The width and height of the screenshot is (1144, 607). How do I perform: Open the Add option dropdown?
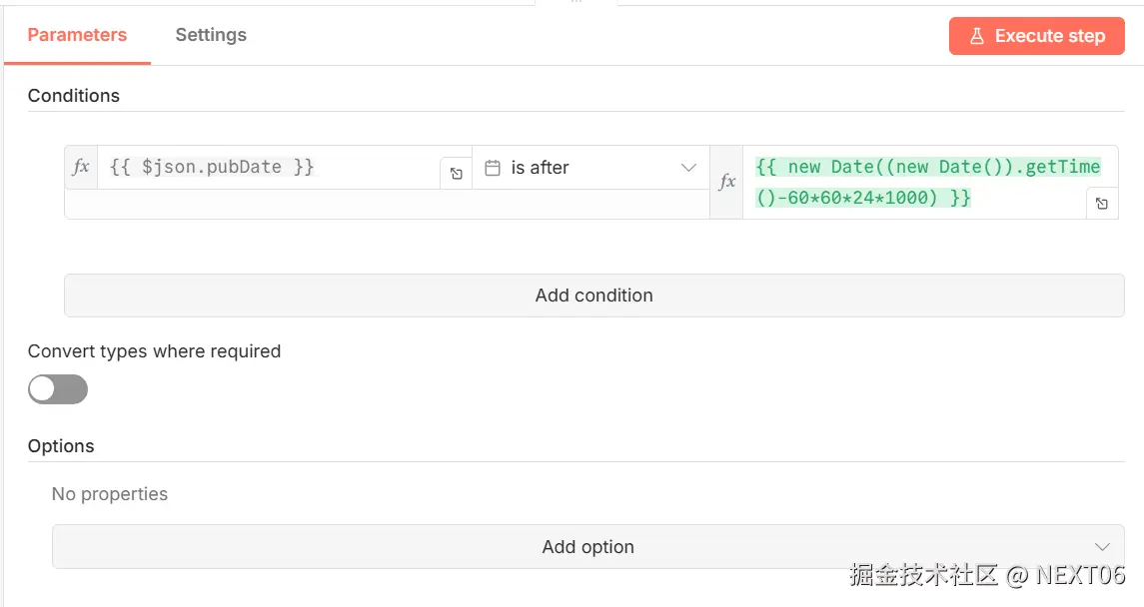(587, 547)
